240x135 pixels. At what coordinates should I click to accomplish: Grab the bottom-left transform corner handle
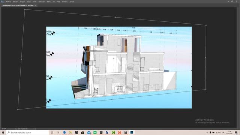(18, 109)
